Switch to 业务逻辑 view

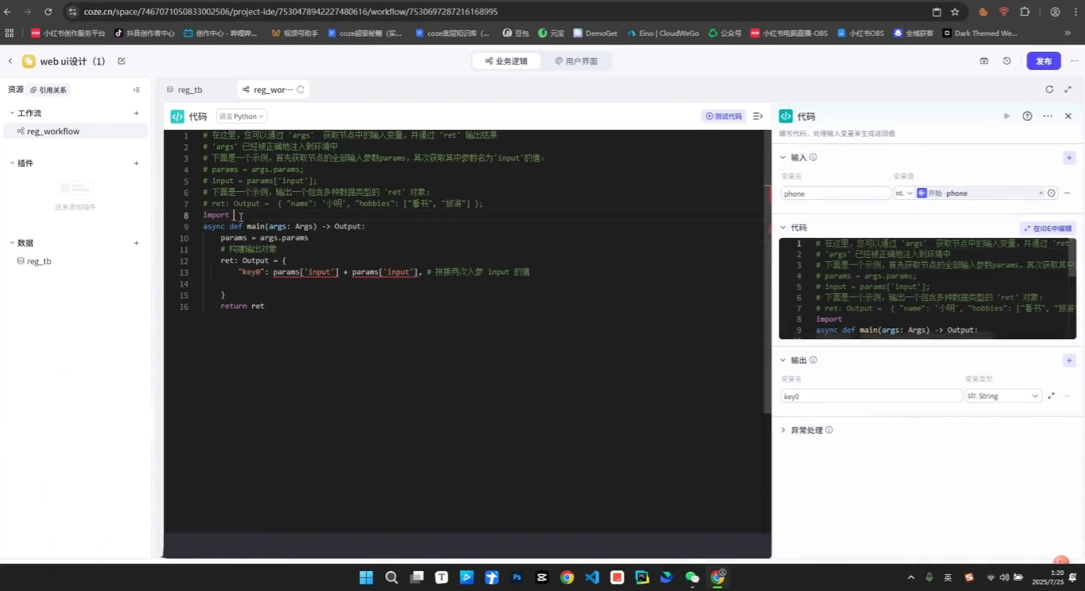pyautogui.click(x=507, y=61)
